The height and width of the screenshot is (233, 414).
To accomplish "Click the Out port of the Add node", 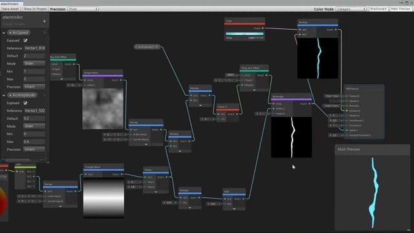I will (243, 199).
